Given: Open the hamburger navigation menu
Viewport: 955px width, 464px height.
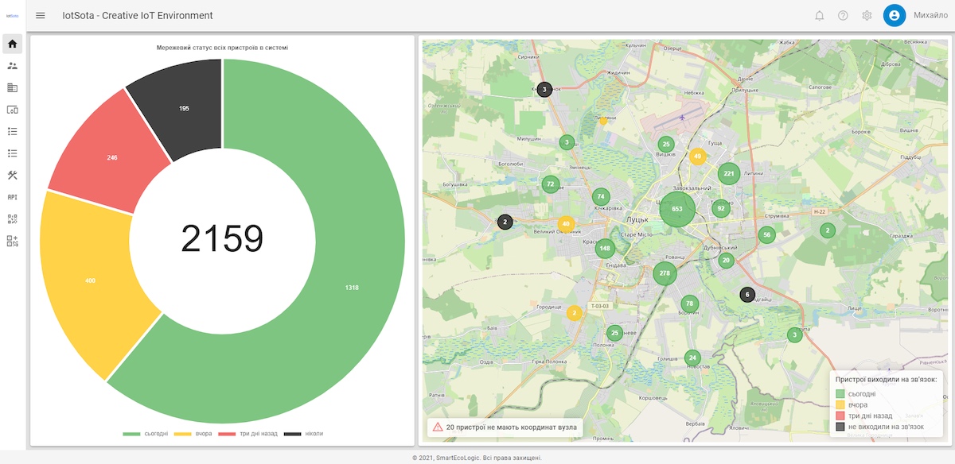Looking at the screenshot, I should [x=41, y=16].
